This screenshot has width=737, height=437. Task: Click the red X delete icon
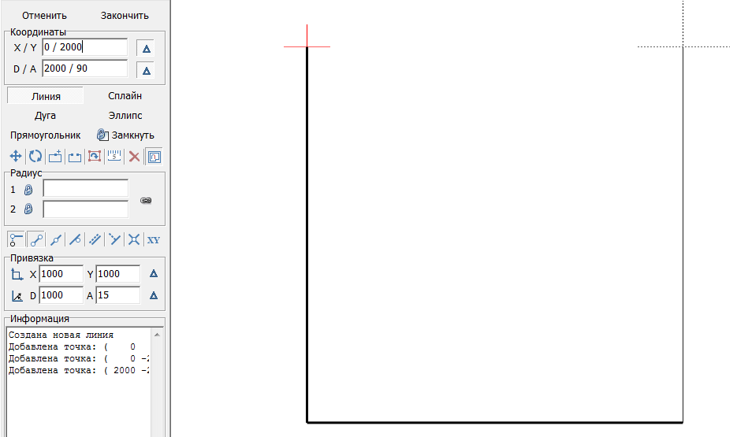134,156
